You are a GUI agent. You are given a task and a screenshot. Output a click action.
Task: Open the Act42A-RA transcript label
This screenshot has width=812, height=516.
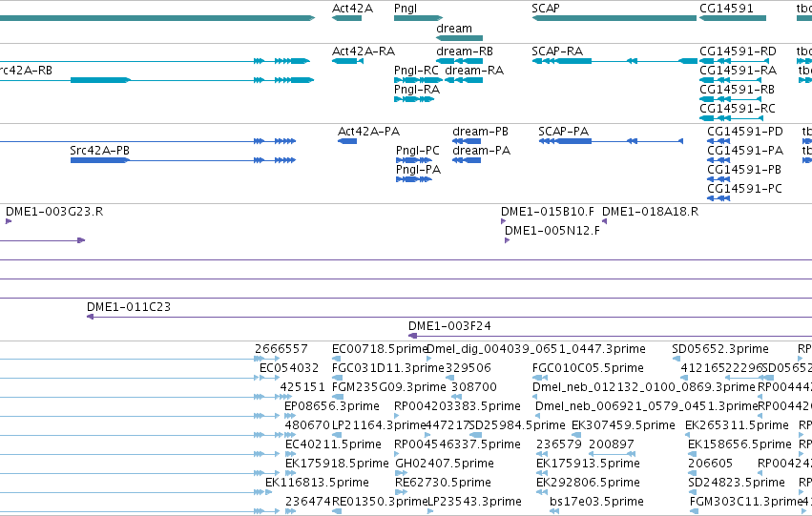(363, 52)
